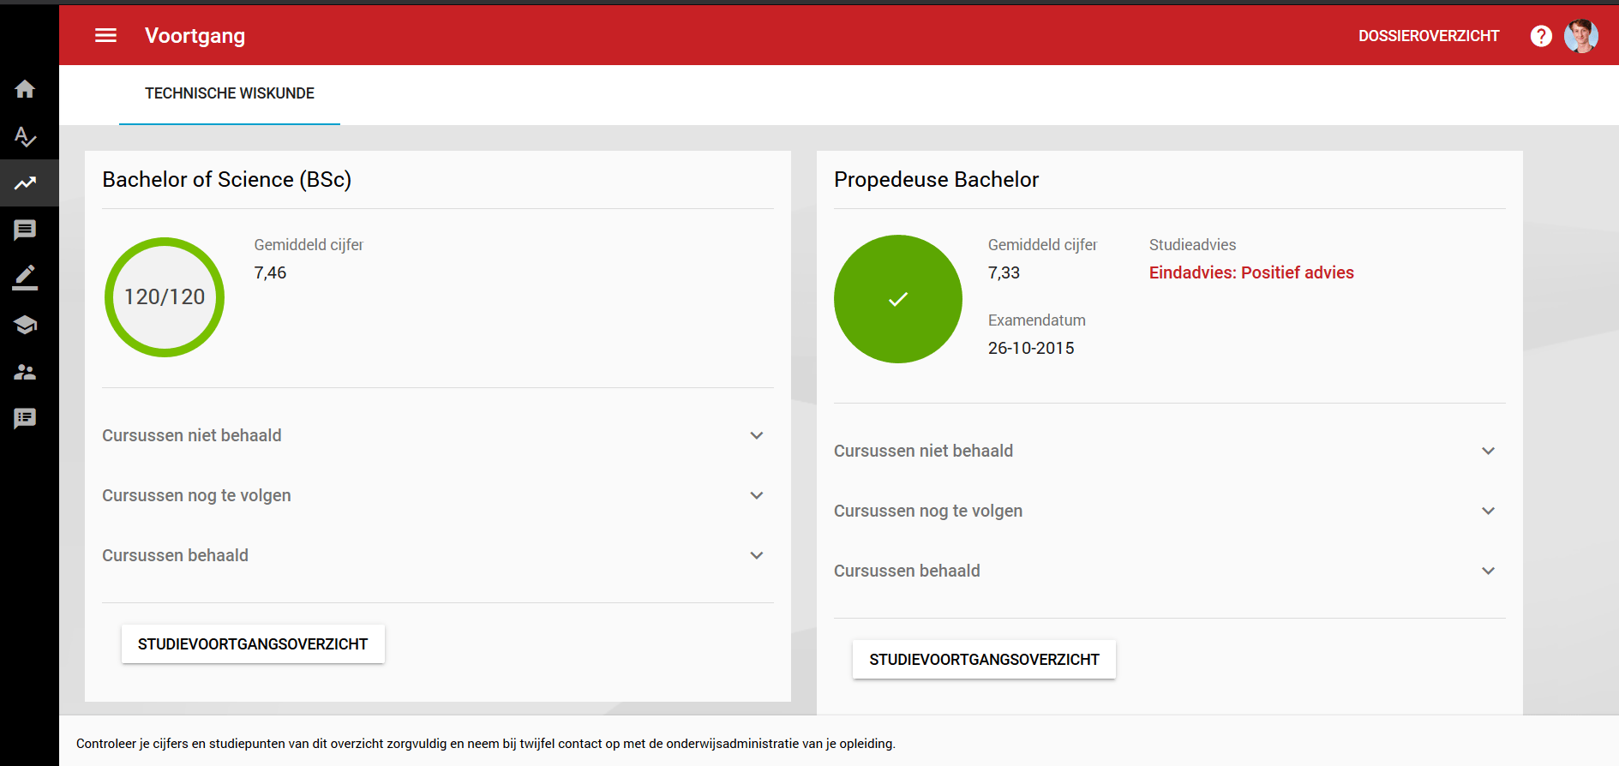Expand Cursussen niet behaald under Bachelor of Science
The width and height of the screenshot is (1619, 766).
pos(437,435)
